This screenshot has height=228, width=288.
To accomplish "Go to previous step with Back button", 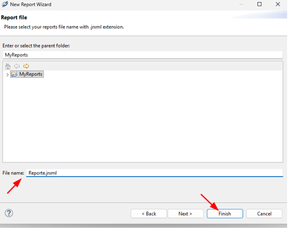I will coord(149,214).
